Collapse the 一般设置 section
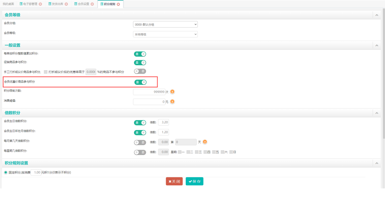Image resolution: width=385 pixels, height=197 pixels. (376, 46)
